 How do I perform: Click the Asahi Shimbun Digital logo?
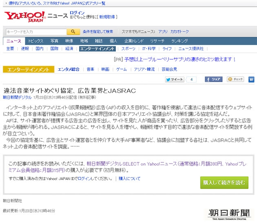click(x=229, y=213)
